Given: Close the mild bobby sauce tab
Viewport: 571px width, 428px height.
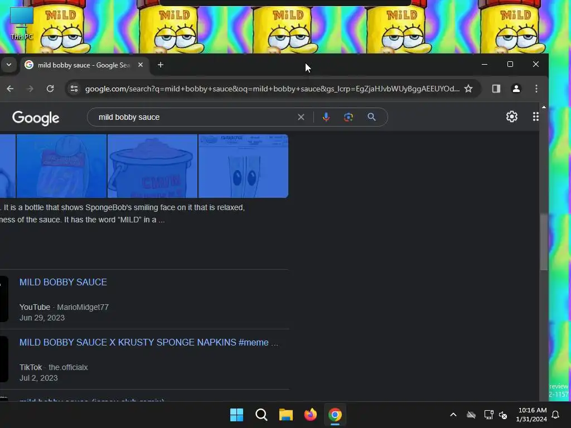Looking at the screenshot, I should [140, 65].
